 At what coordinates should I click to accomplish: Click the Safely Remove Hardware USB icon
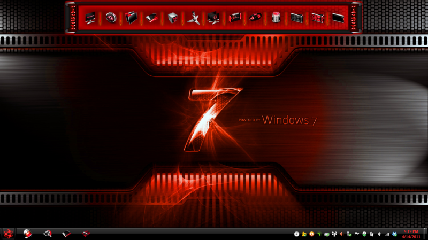click(349, 234)
